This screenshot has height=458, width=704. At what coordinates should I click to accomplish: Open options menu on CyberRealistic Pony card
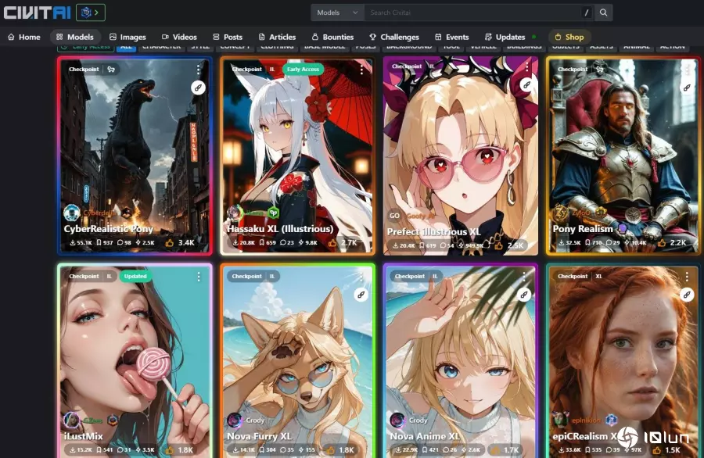click(199, 69)
